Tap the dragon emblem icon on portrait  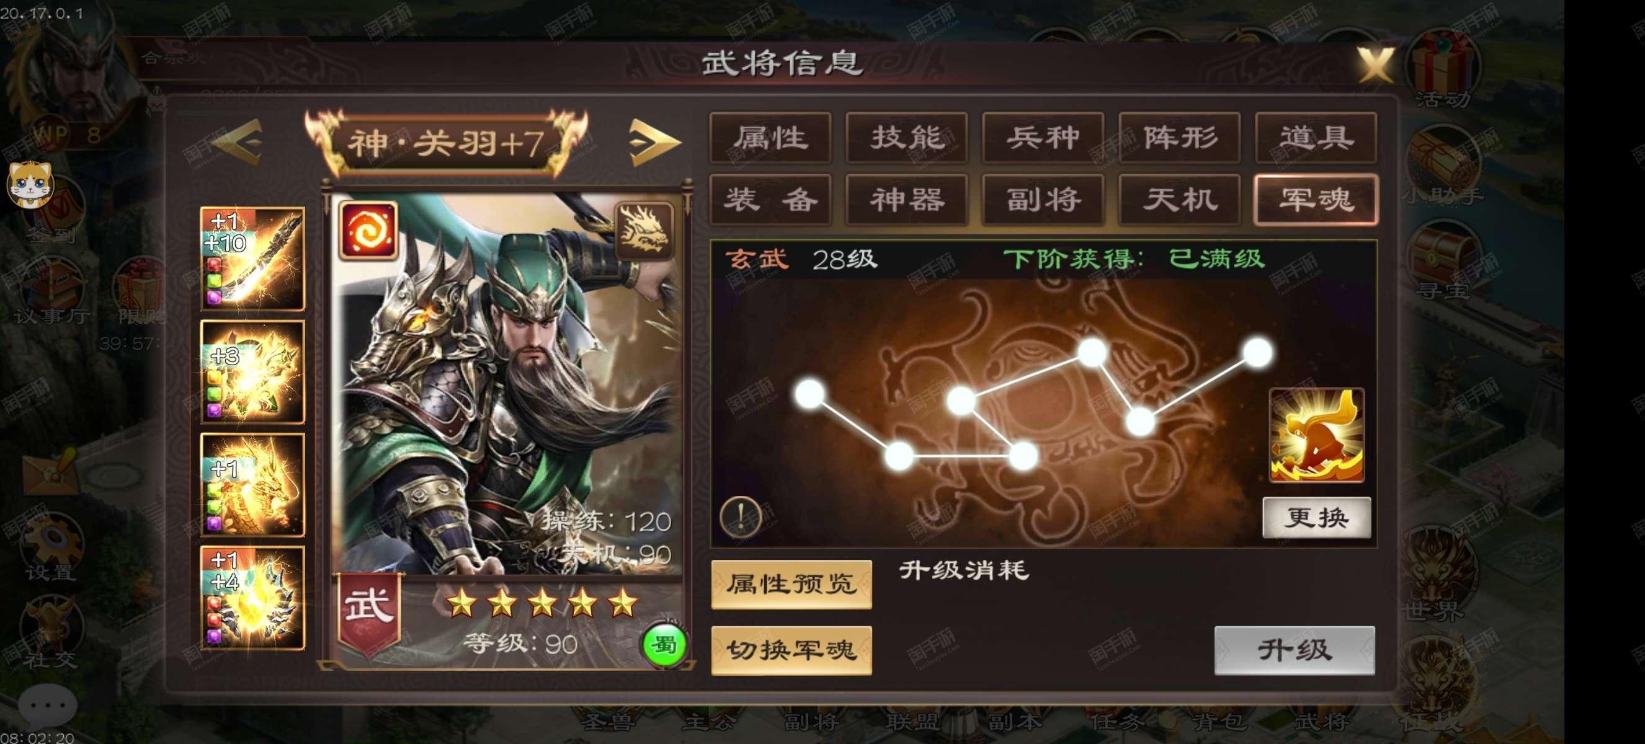click(x=644, y=231)
